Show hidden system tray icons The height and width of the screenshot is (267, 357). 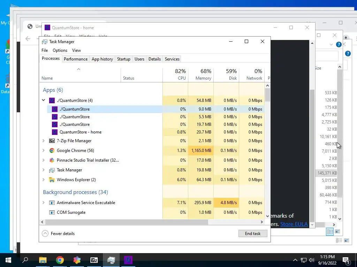pos(295,260)
